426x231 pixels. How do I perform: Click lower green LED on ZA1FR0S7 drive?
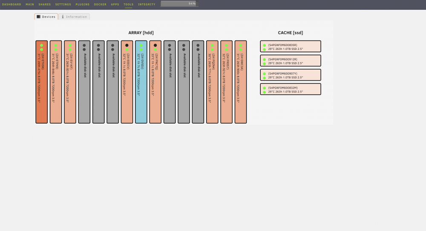click(x=226, y=49)
